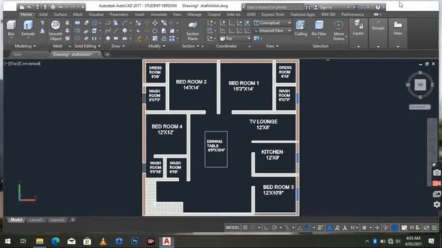Expand the Section panel dropdown
Viewport: 442px width, 248px height.
191,46
